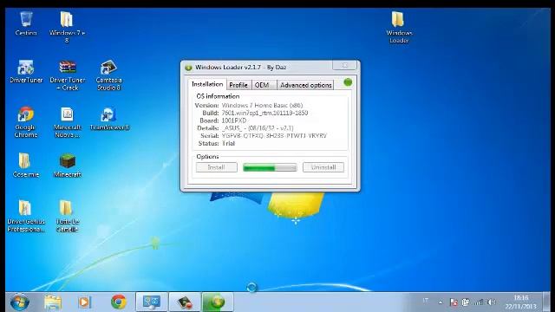Select the Google Chrome desktop shortcut
This screenshot has width=555, height=312.
25,122
